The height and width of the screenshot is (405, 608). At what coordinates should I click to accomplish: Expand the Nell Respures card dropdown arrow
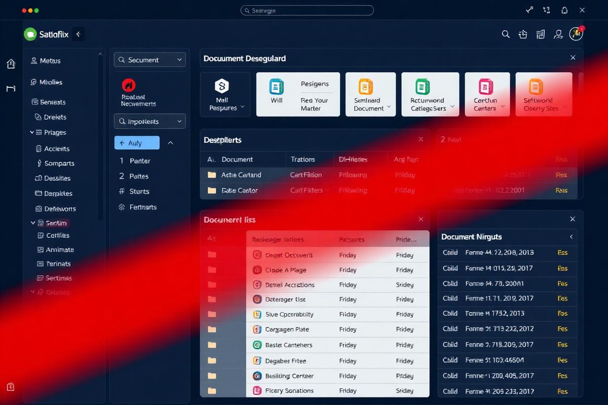coord(242,107)
